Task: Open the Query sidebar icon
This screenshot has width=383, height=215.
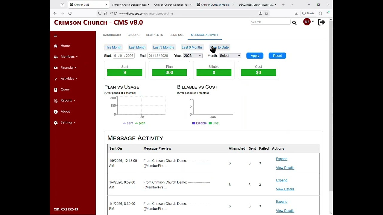Action: [x=56, y=90]
